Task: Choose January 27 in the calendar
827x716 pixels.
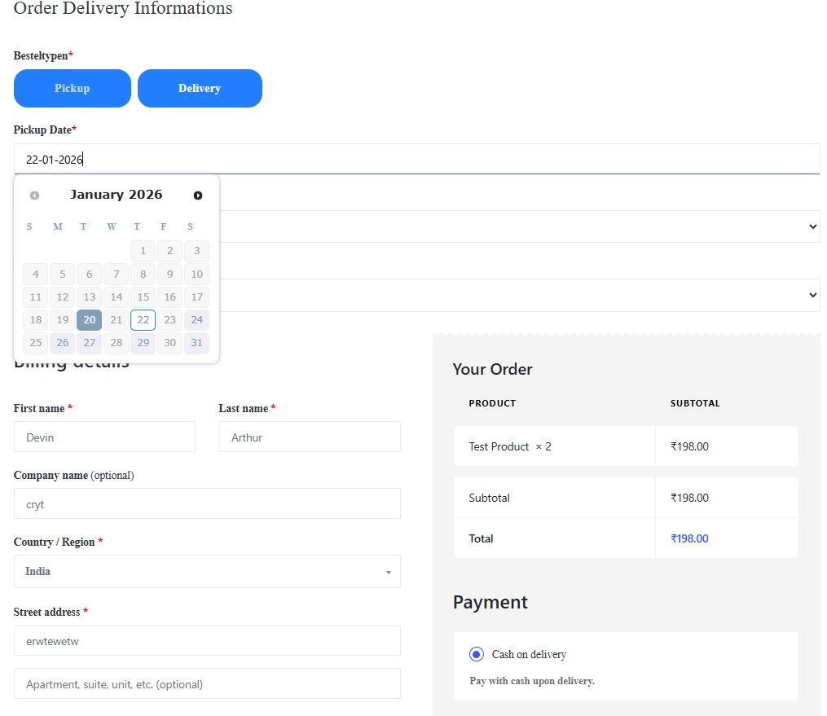Action: [90, 343]
